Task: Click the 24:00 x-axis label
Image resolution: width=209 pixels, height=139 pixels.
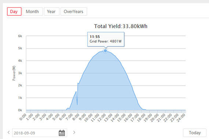Action: (x=181, y=117)
